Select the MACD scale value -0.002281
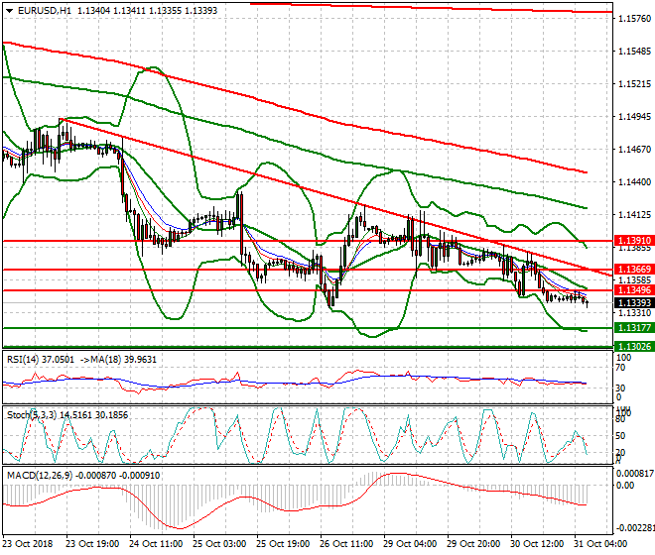Screen dimensions: 655x555 [635, 528]
